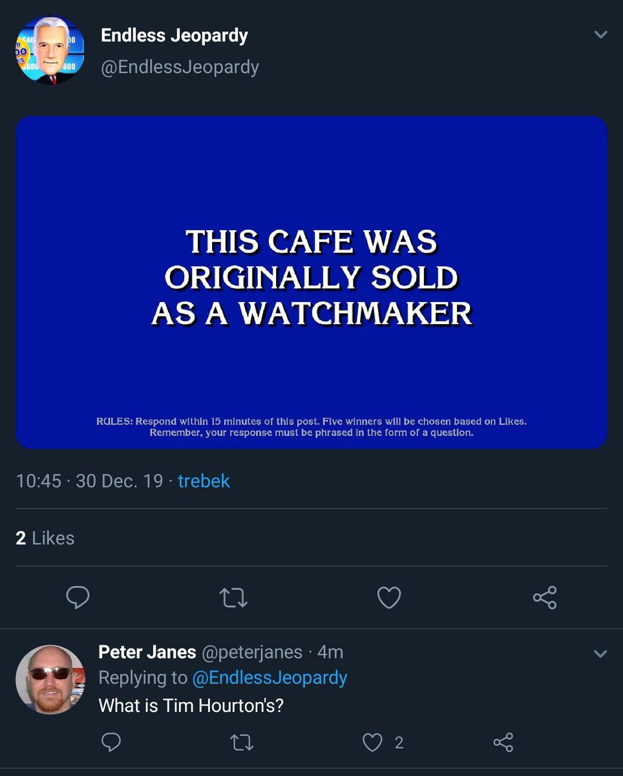Open the @EndlessJeopardy mention link in reply
This screenshot has width=623, height=776.
point(269,678)
